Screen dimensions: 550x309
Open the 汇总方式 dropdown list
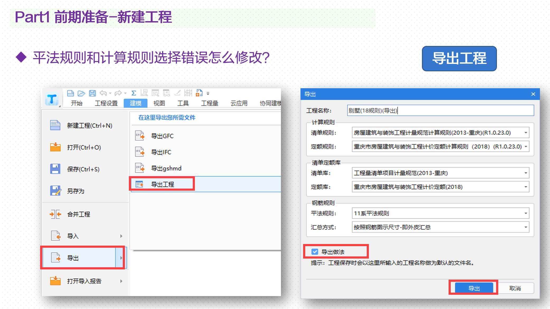[x=525, y=227]
